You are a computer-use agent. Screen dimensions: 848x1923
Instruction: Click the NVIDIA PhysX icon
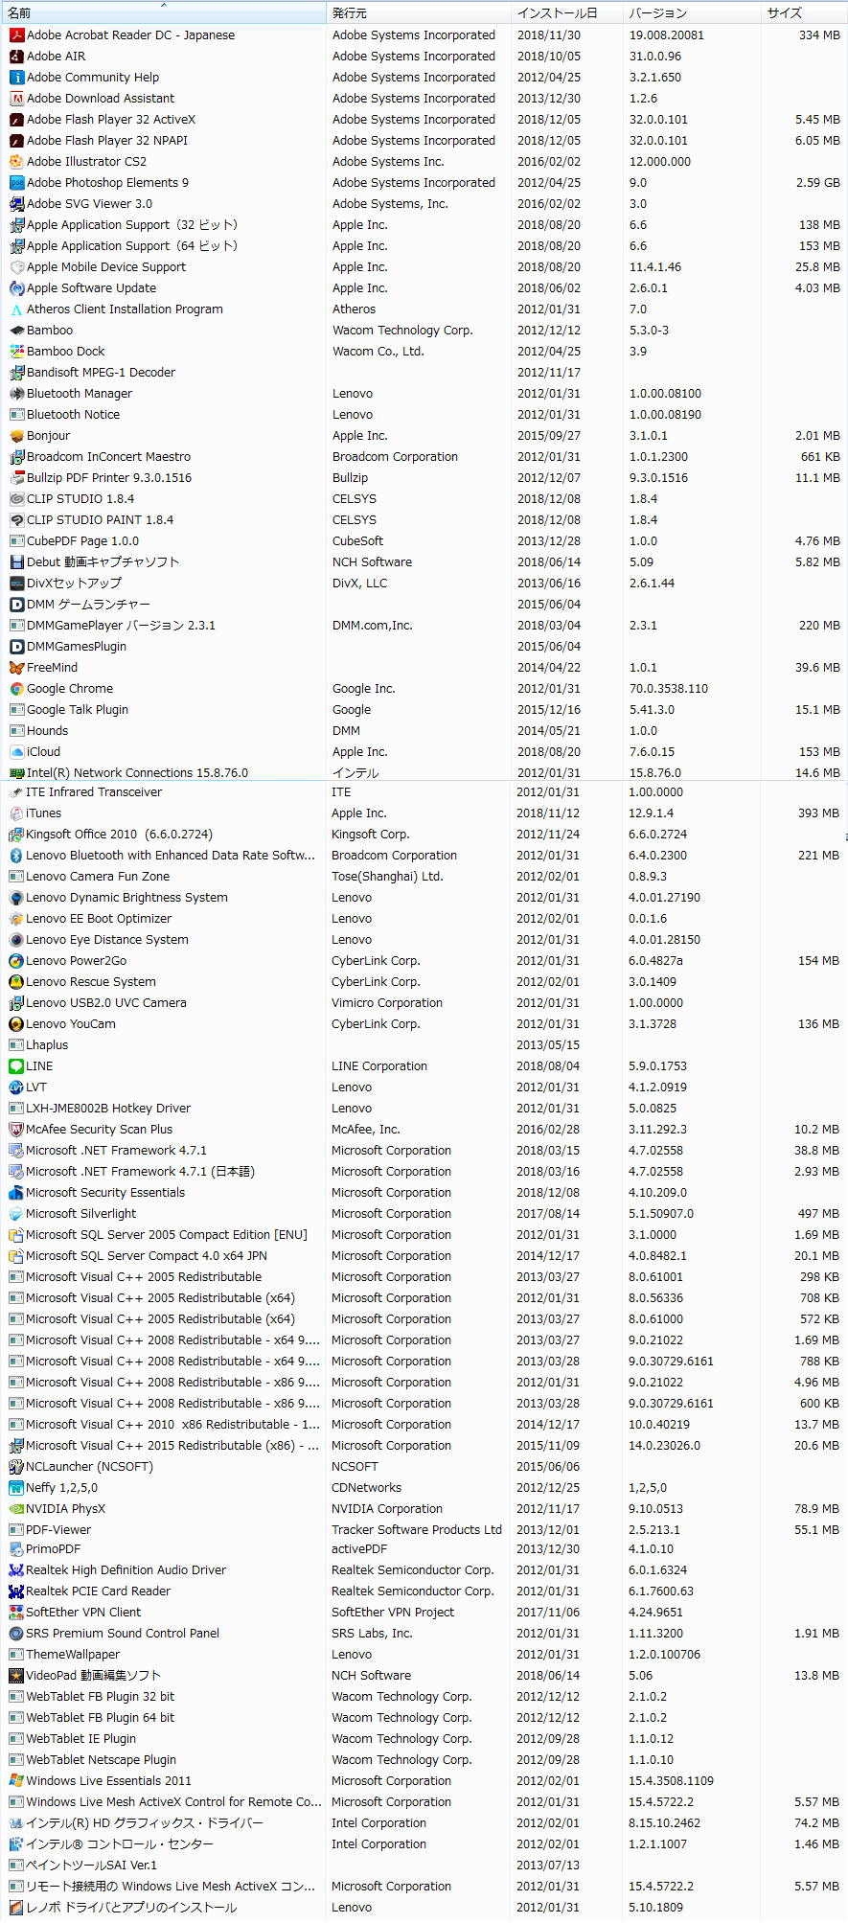tap(15, 1508)
